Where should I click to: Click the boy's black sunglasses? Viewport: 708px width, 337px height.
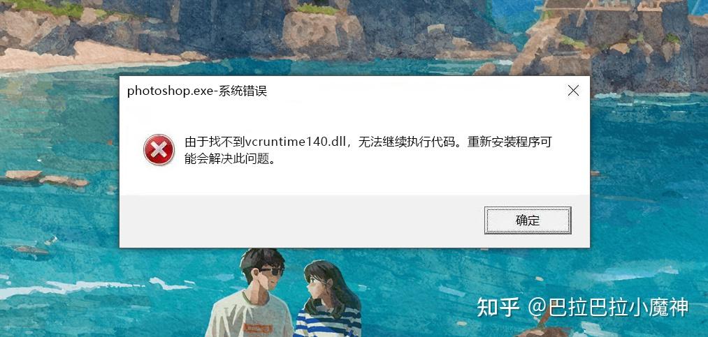coord(271,271)
